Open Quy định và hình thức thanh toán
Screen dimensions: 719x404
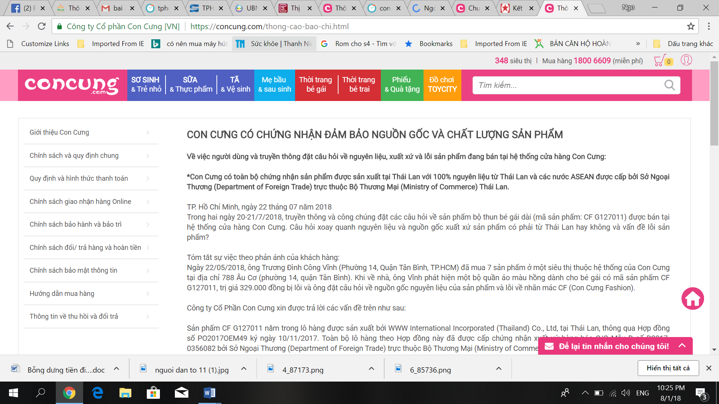pyautogui.click(x=91, y=178)
